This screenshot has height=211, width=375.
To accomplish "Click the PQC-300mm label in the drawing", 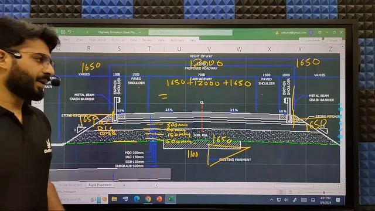I will (x=134, y=152).
